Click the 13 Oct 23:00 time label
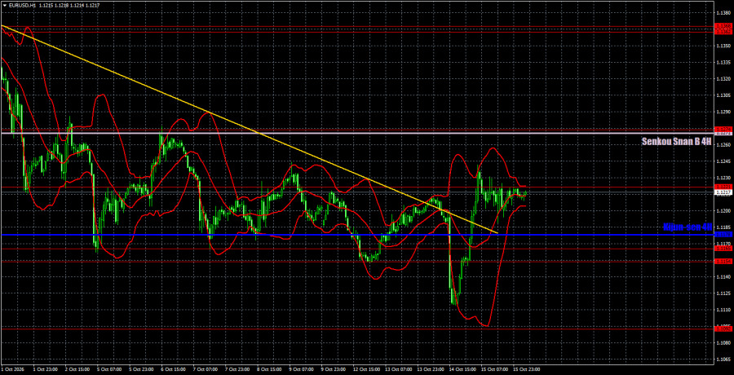Screen dimensions: 734x375 (x=430, y=369)
